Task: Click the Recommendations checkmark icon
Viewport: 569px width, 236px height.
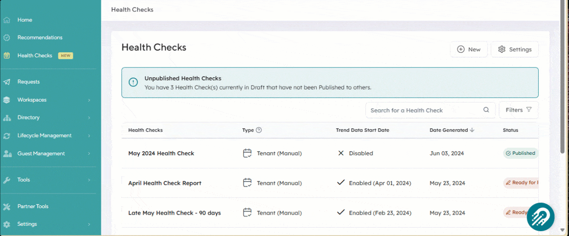Action: coord(7,38)
